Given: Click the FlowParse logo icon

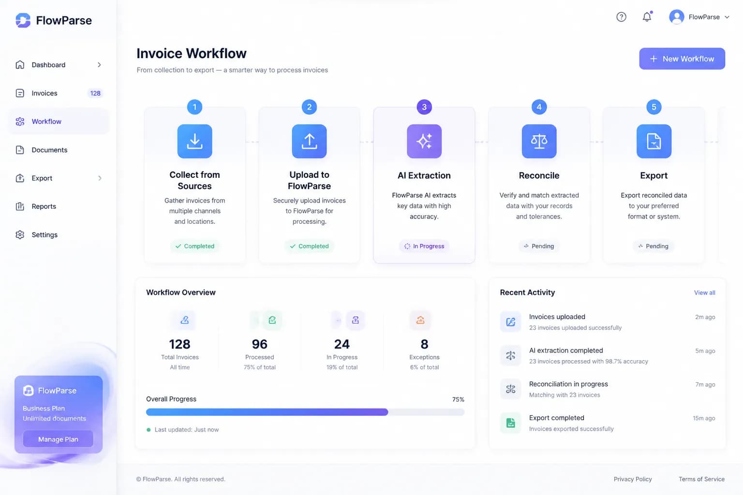Looking at the screenshot, I should point(23,20).
